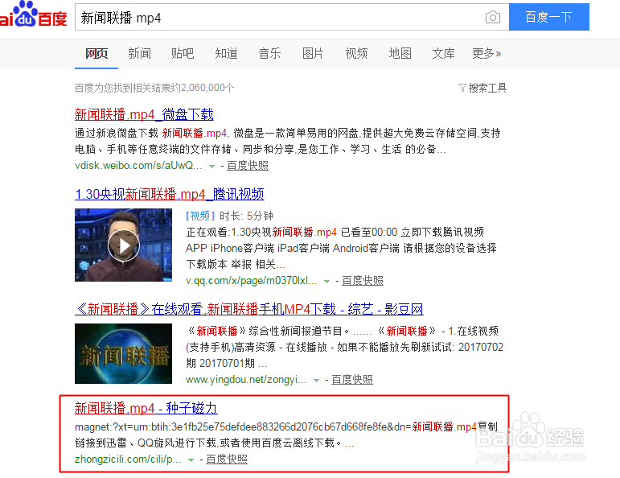
Task: Open 搜索工具 filter options
Action: (482, 88)
